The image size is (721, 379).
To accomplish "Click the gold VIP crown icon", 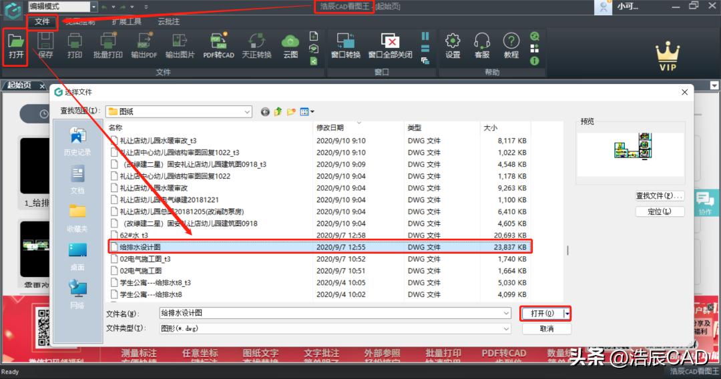I will 668,56.
